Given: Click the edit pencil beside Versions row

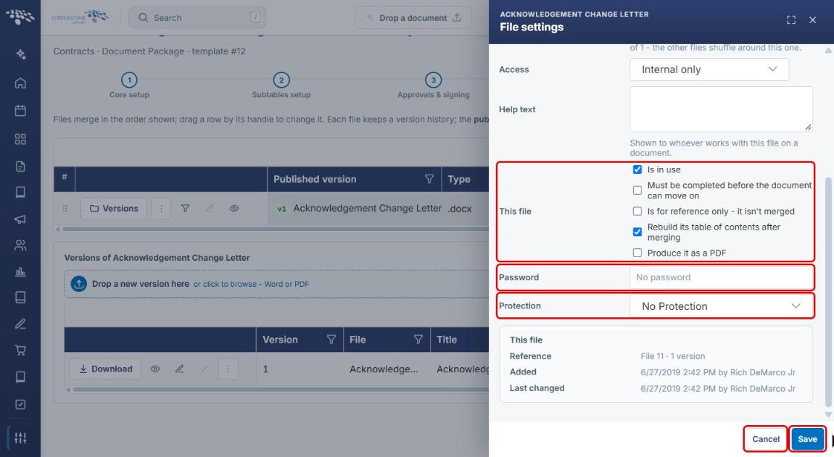Looking at the screenshot, I should pos(210,209).
